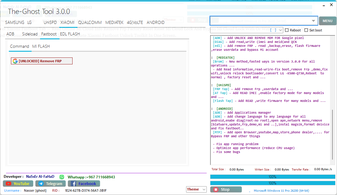This screenshot has width=337, height=195.
Task: Click the NaSsEr Al-FaHaD developer name
Action: [x=40, y=177]
